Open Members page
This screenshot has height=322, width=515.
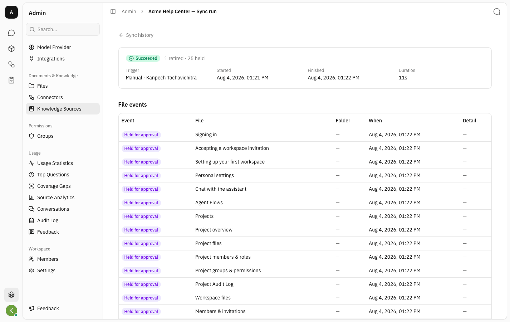point(63,259)
